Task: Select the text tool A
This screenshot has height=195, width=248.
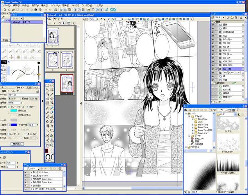Action: click(x=52, y=126)
